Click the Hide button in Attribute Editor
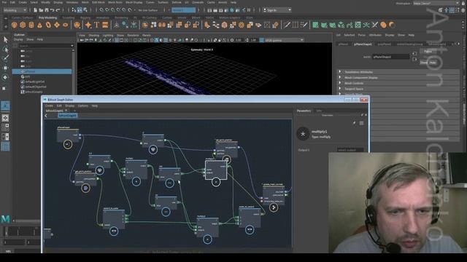 [x=433, y=63]
